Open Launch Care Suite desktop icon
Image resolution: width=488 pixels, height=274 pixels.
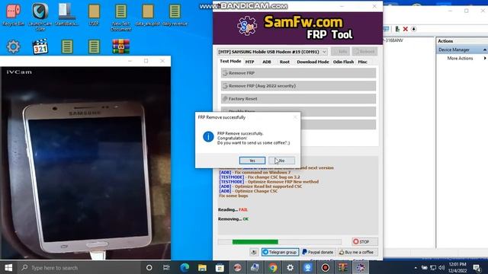pyautogui.click(x=40, y=17)
